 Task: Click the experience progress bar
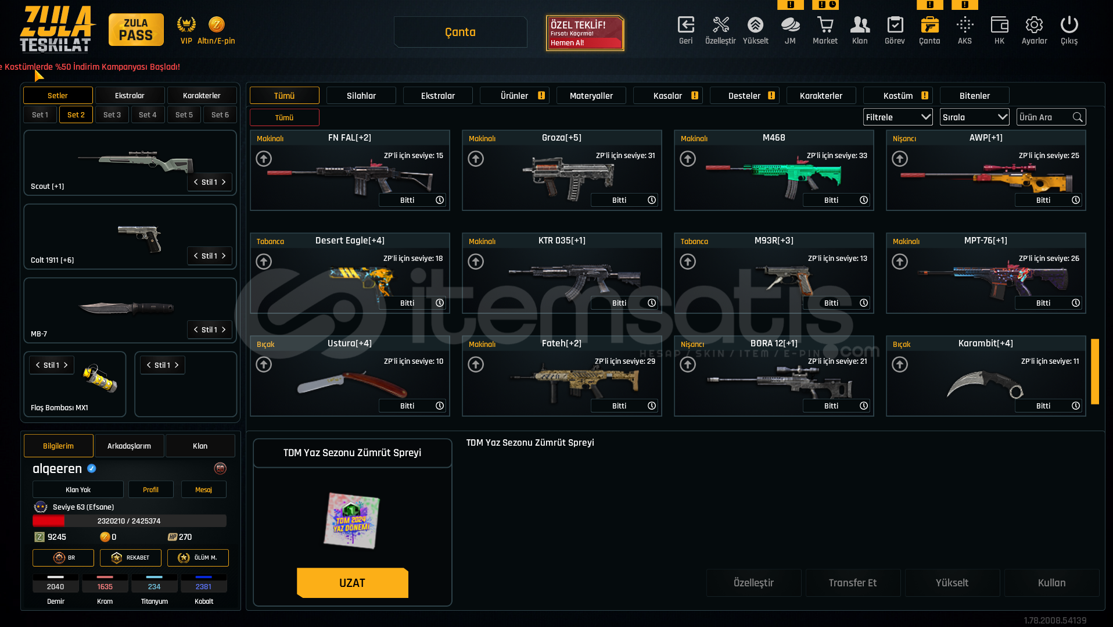pyautogui.click(x=130, y=521)
